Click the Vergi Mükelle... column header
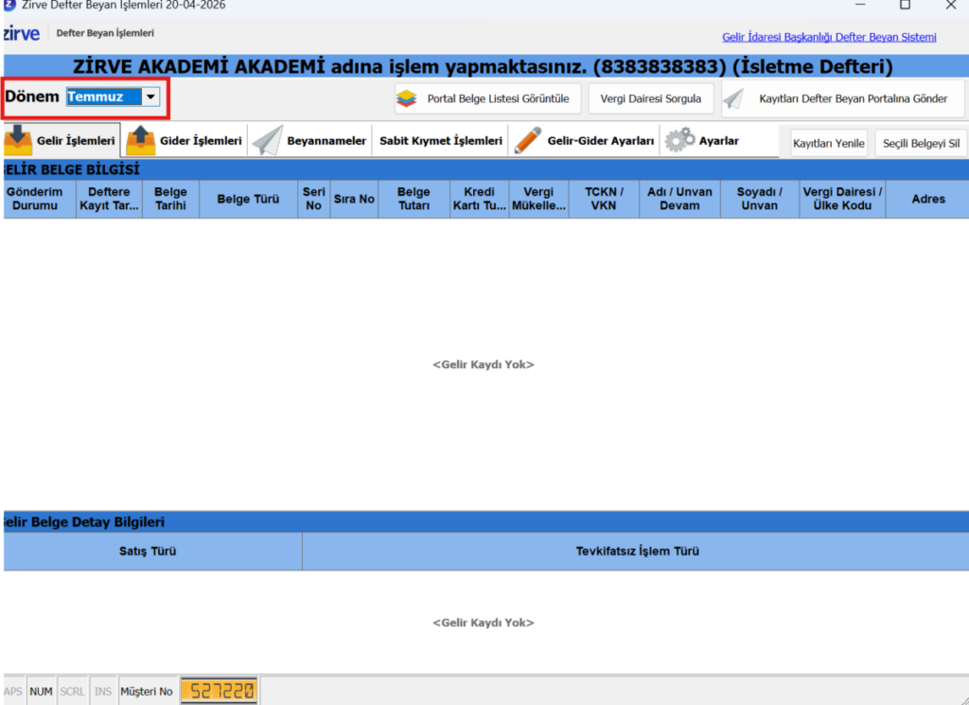Viewport: 969px width, 705px height. [x=538, y=199]
